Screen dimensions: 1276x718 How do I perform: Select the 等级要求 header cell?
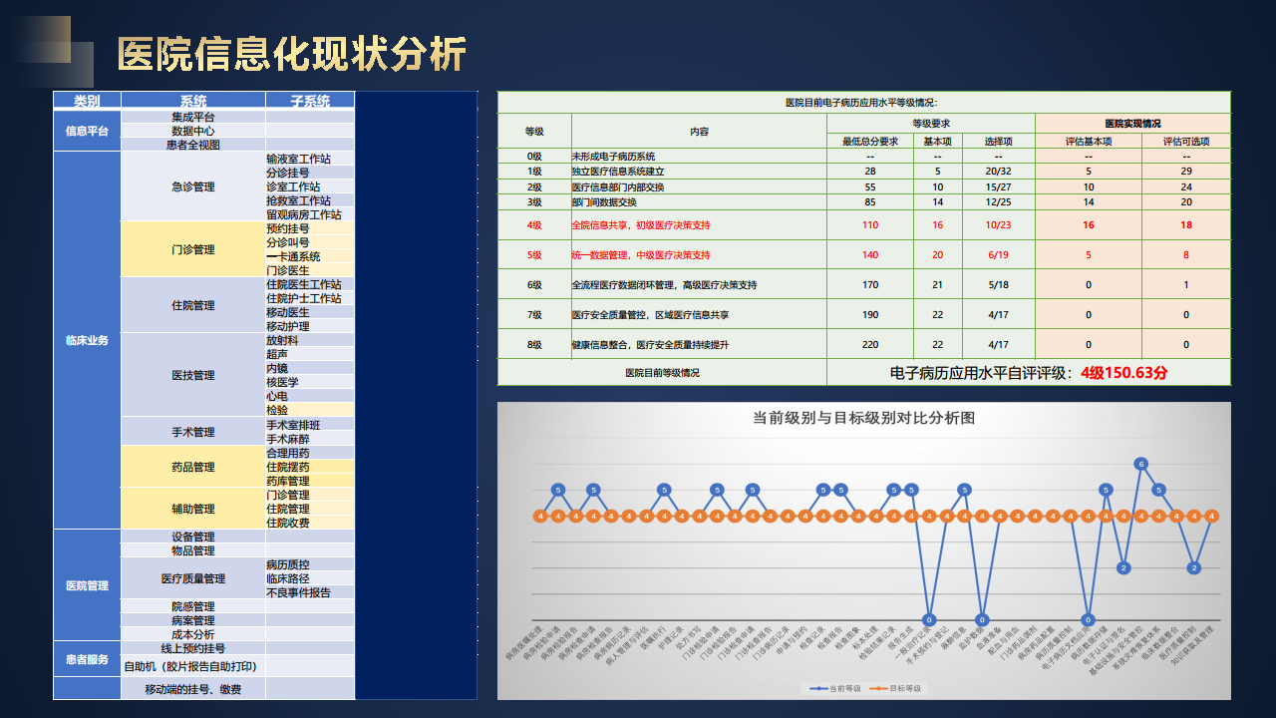pos(931,124)
